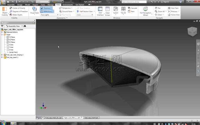The height and width of the screenshot is (125, 200).
Task: Select Half Section View
Action: point(85,11)
